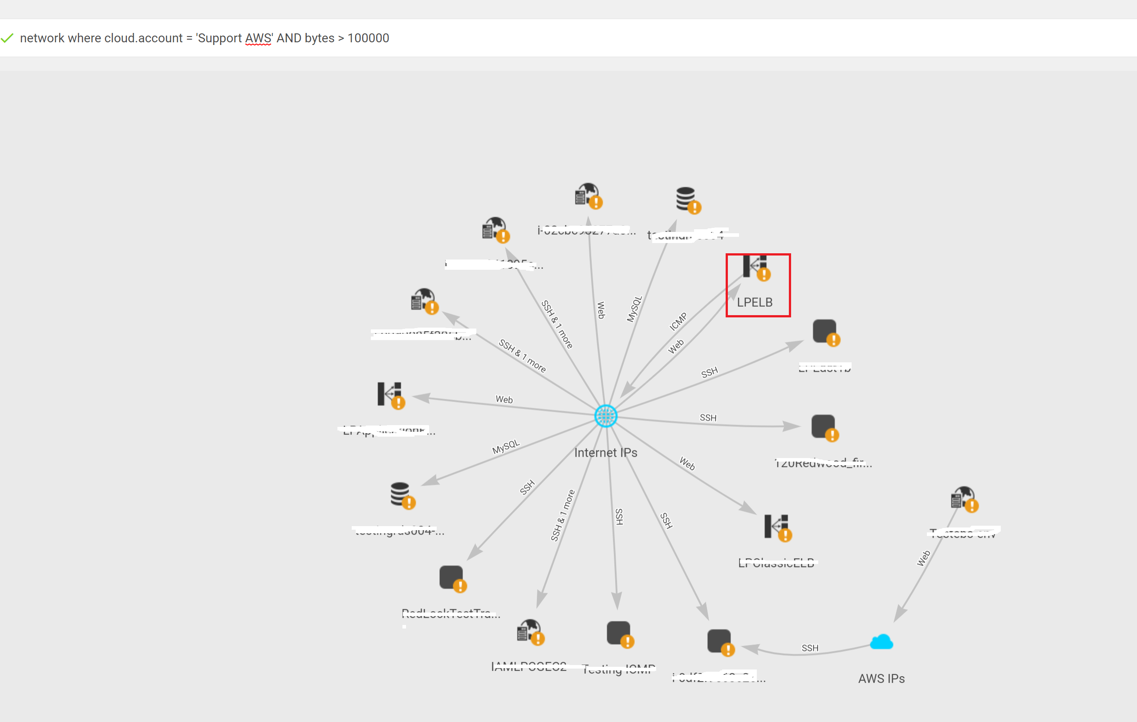Open the LPELB load balancer node

[x=755, y=268]
